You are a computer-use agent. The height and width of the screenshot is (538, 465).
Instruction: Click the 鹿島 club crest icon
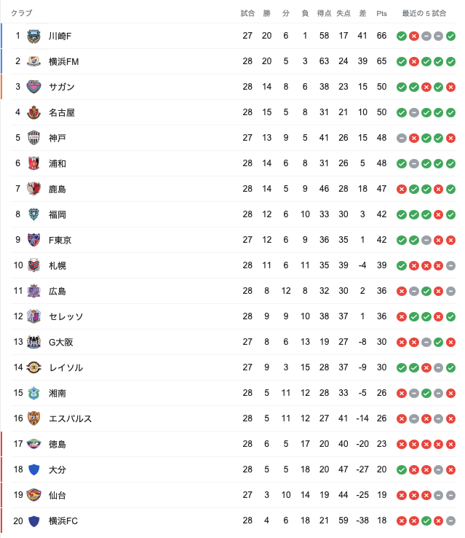point(33,189)
